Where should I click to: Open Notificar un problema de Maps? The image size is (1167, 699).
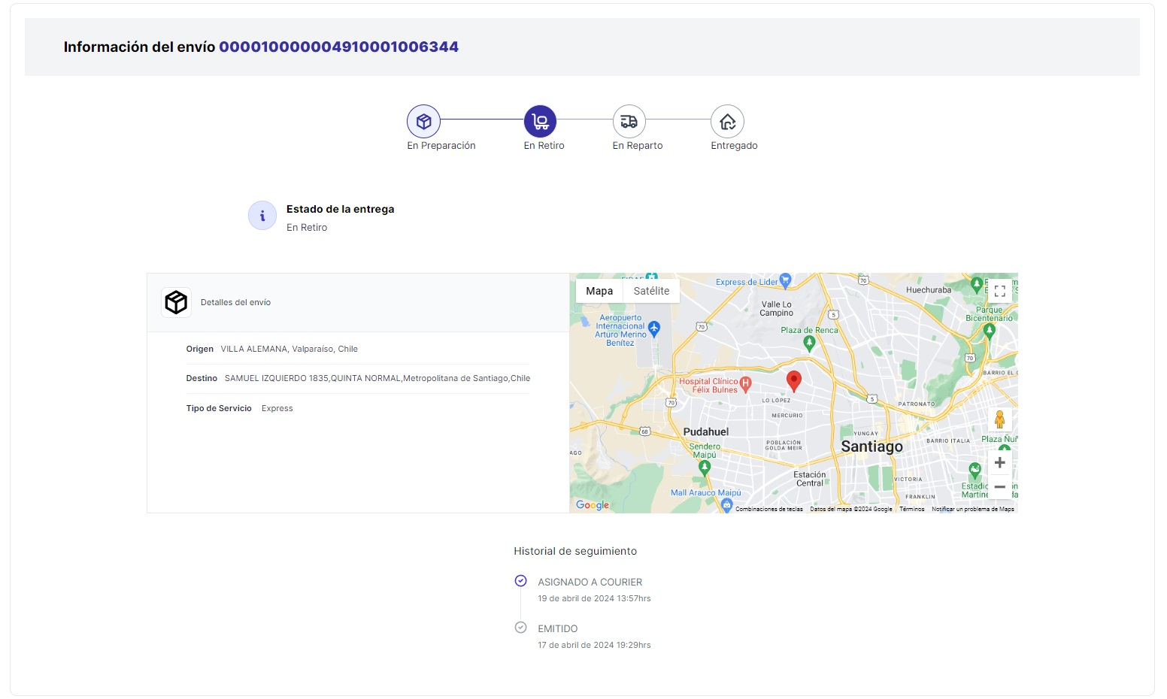click(972, 508)
